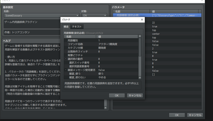
Task: Click OK in the パラメータ dialog
Action: [x=117, y=95]
